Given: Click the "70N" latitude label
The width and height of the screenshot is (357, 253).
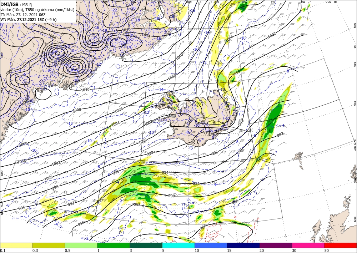Looking at the screenshot, I should 328,2.
